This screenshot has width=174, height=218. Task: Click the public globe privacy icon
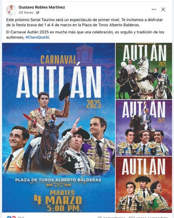coord(37,12)
